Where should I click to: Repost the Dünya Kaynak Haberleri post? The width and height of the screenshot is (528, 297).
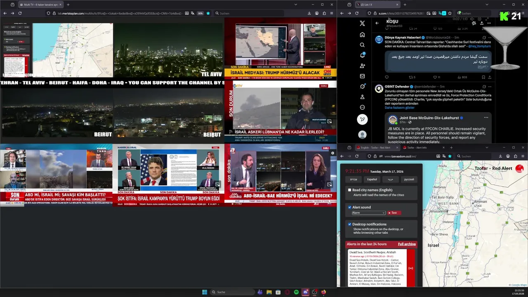[412, 77]
